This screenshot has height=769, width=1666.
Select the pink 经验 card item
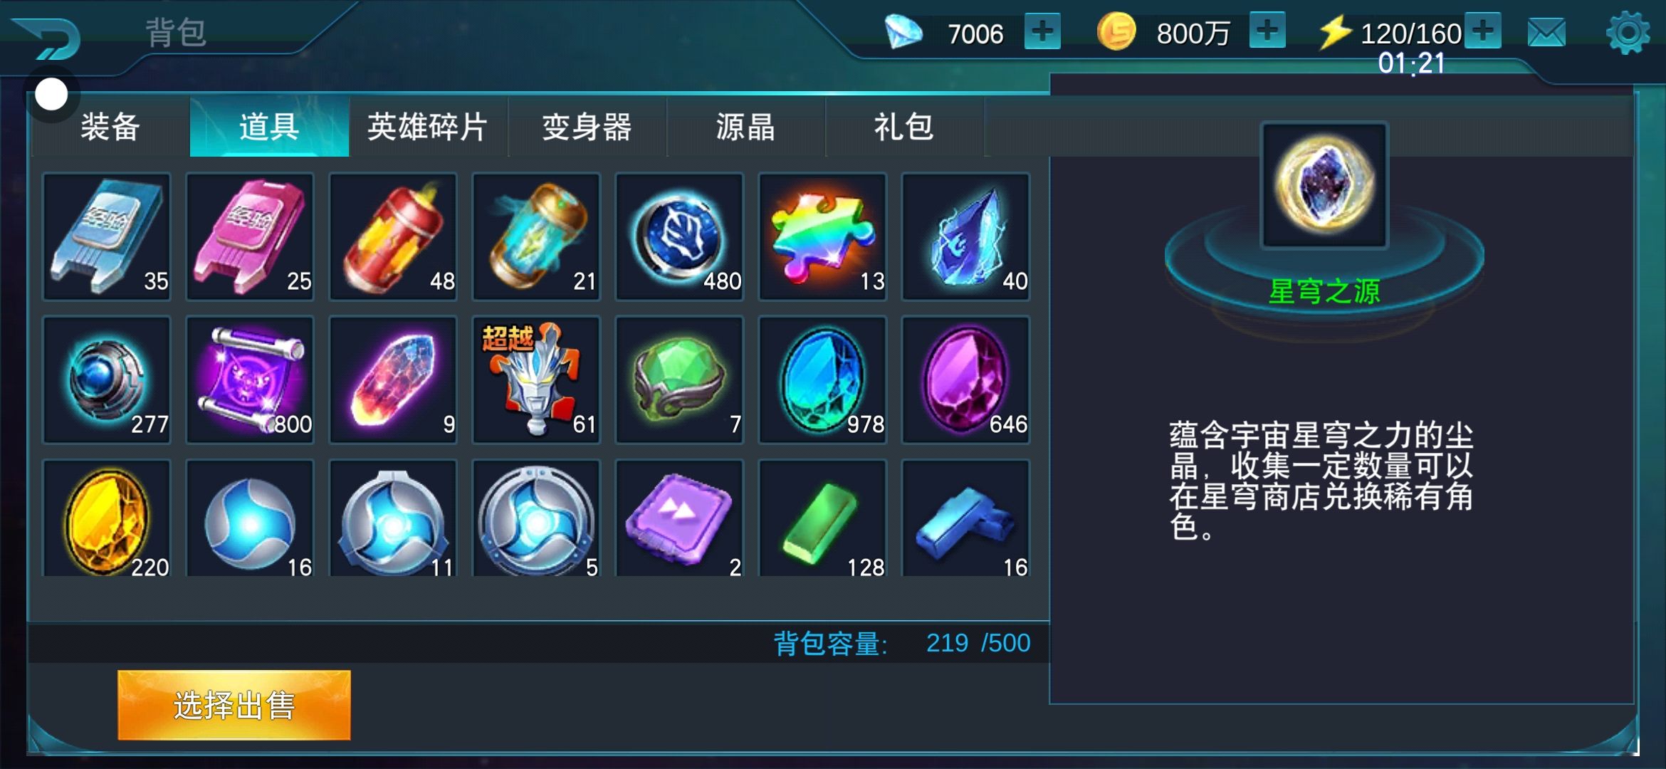click(250, 236)
